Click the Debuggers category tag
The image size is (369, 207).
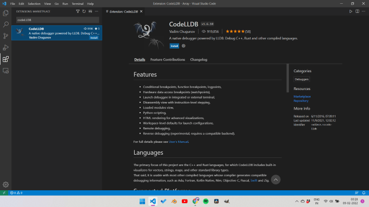click(x=301, y=79)
